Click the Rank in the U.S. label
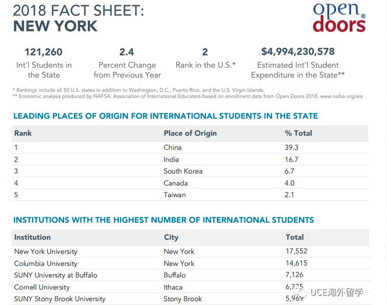The image size is (387, 305). pos(206,65)
